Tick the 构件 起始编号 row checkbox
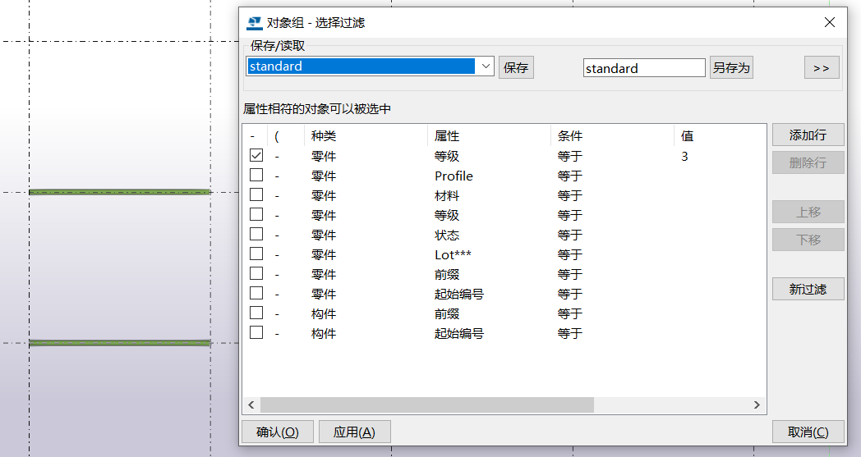 256,333
